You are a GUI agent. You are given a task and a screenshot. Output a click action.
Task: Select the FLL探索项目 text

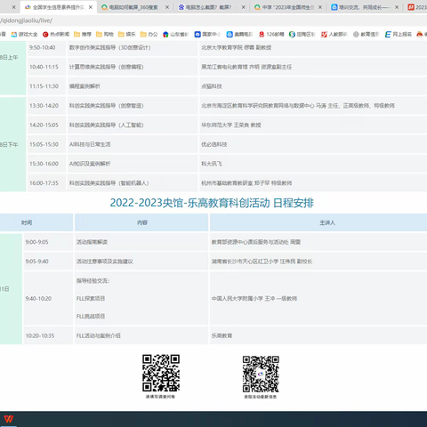point(91,299)
